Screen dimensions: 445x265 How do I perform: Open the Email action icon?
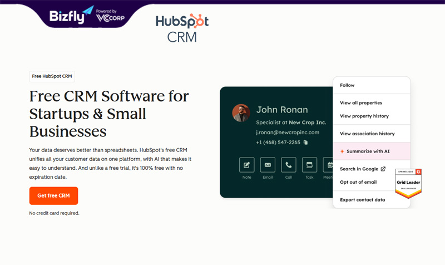pos(268,165)
